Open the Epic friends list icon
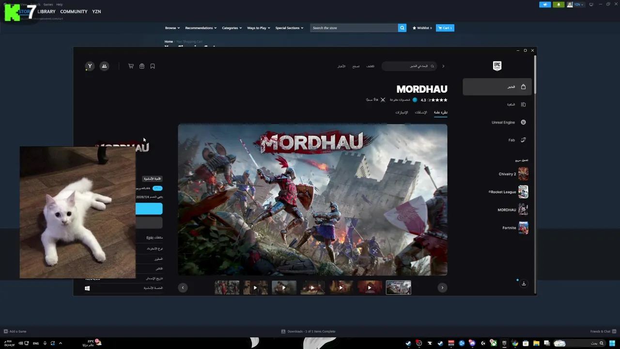The width and height of the screenshot is (620, 349). click(104, 66)
